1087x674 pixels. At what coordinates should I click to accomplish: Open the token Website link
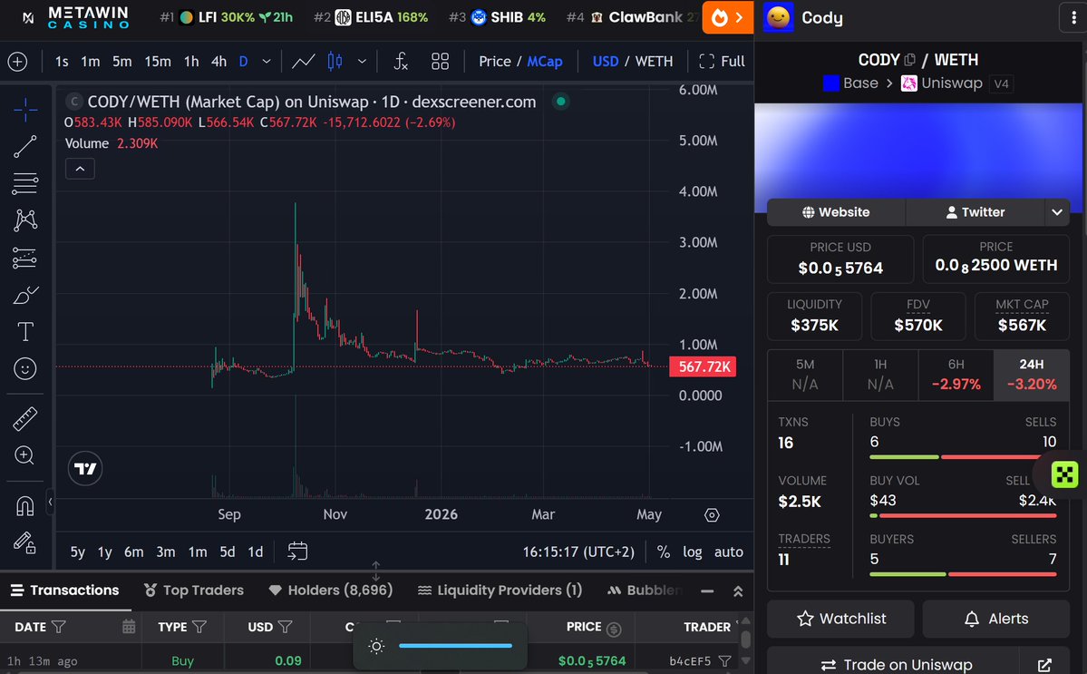click(836, 212)
